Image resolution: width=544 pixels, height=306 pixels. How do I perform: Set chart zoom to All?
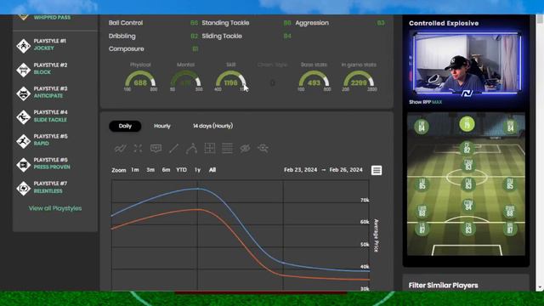pyautogui.click(x=212, y=170)
